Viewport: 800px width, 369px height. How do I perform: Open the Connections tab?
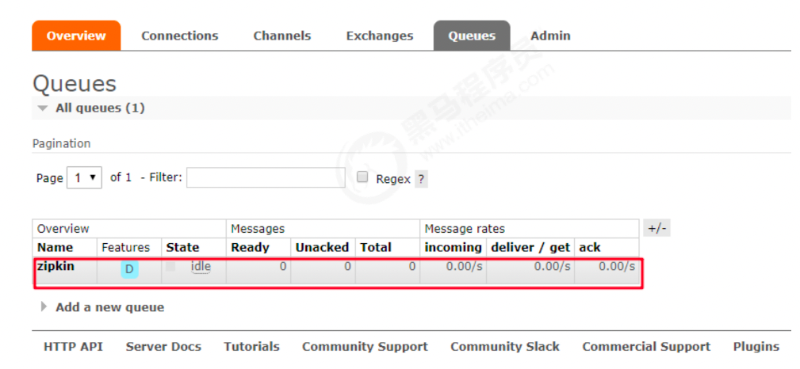click(x=180, y=36)
